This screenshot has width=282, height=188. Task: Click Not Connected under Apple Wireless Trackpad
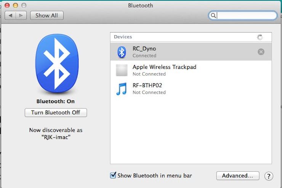click(x=149, y=74)
